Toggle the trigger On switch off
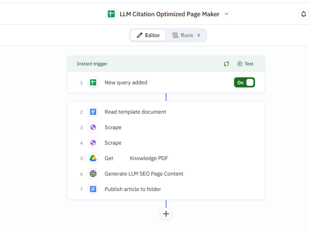This screenshot has width=309, height=232. [x=244, y=83]
